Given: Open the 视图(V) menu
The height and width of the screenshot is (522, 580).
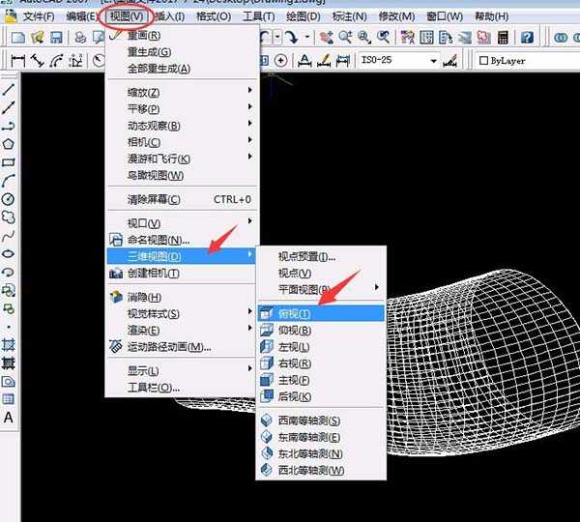Looking at the screenshot, I should click(127, 16).
